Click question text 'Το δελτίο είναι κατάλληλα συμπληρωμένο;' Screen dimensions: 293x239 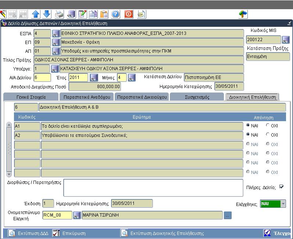tap(82, 126)
